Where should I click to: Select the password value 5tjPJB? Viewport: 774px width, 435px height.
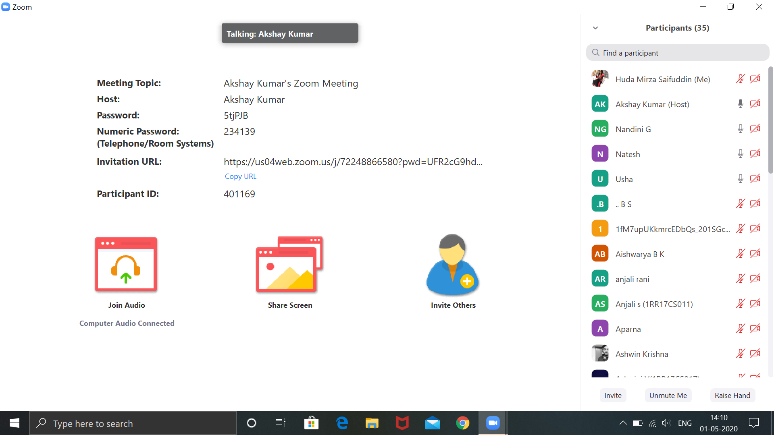(236, 116)
